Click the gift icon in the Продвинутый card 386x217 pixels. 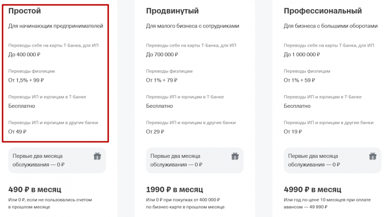(x=235, y=156)
